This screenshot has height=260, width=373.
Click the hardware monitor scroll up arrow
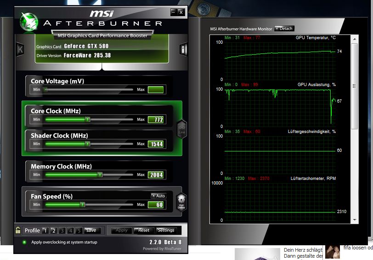click(355, 39)
